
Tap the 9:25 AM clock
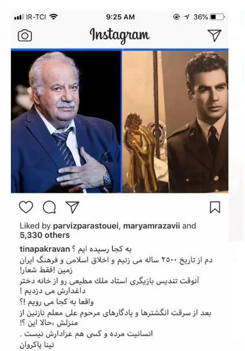point(120,17)
